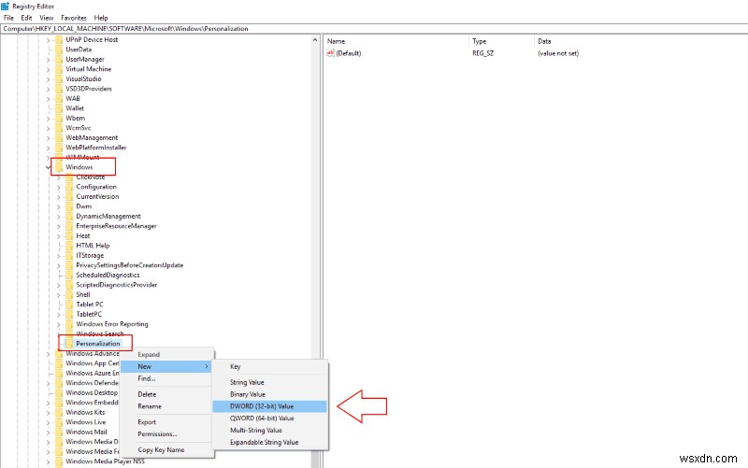Screen dimensions: 748x468
Task: Expand the Windows Error Reporting subkey
Action: tap(59, 324)
